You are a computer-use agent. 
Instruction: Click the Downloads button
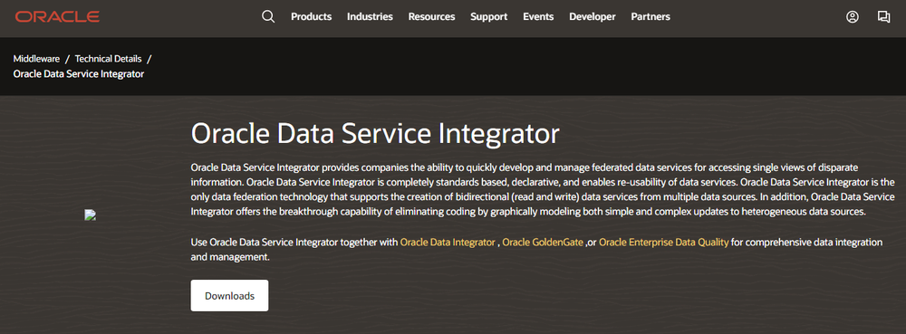click(x=229, y=296)
